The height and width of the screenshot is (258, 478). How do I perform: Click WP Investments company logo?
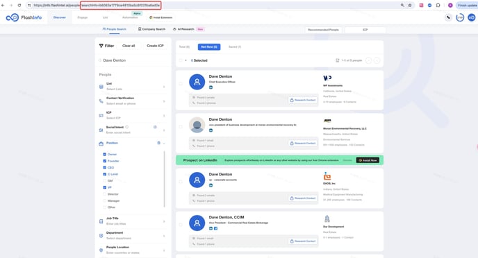coord(327,78)
